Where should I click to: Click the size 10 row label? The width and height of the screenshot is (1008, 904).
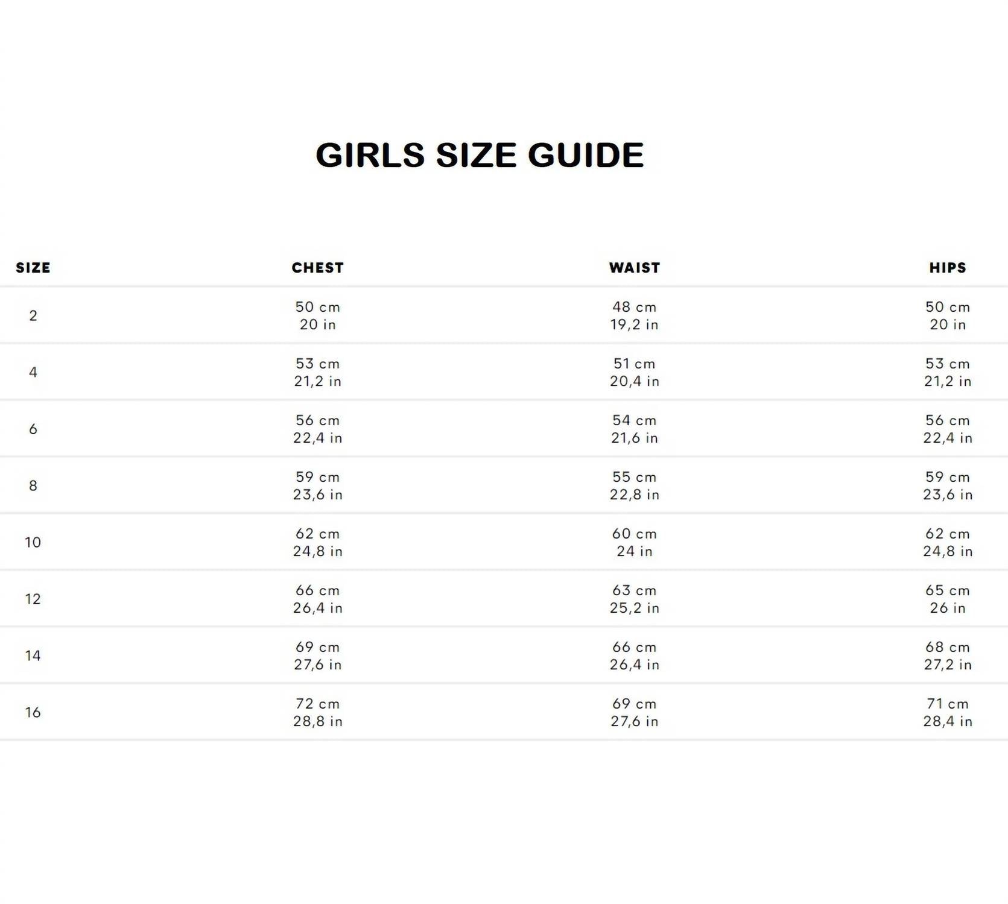pyautogui.click(x=33, y=542)
